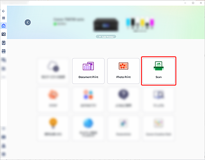
Task: Click the purple document print icon
Action: 88,66
